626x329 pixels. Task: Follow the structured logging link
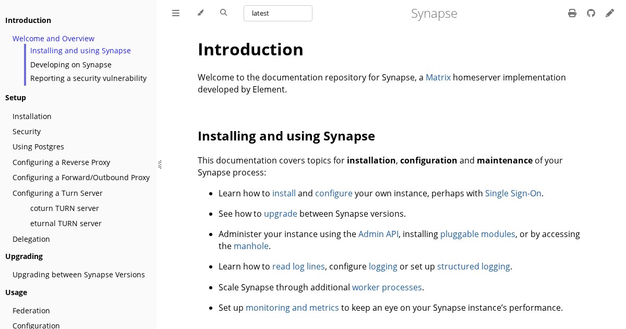[474, 266]
